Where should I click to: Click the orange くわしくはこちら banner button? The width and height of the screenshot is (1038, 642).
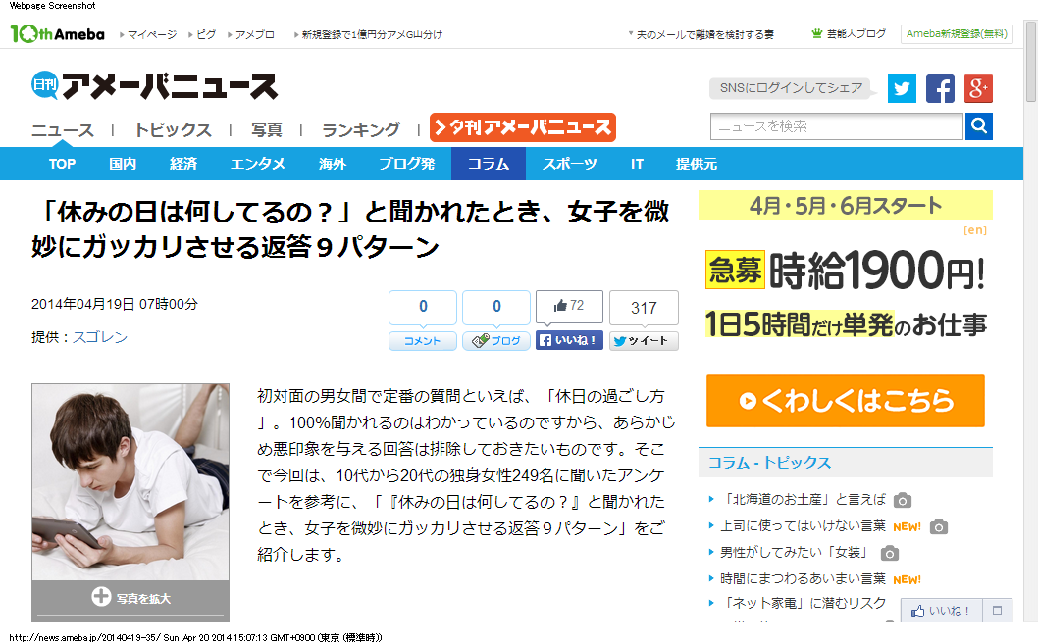pos(846,401)
